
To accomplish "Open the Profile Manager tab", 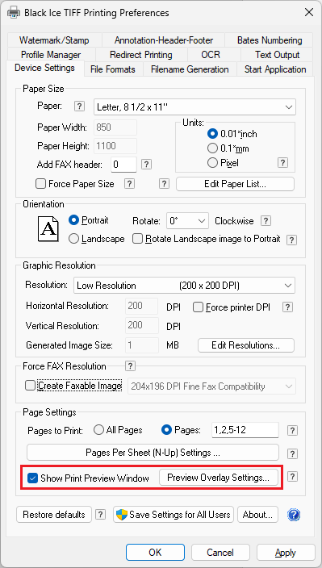I will 51,55.
